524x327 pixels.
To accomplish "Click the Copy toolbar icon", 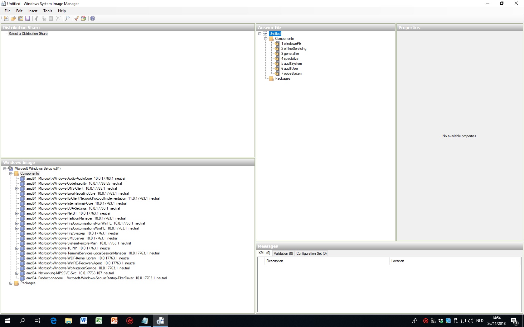I will pos(44,18).
